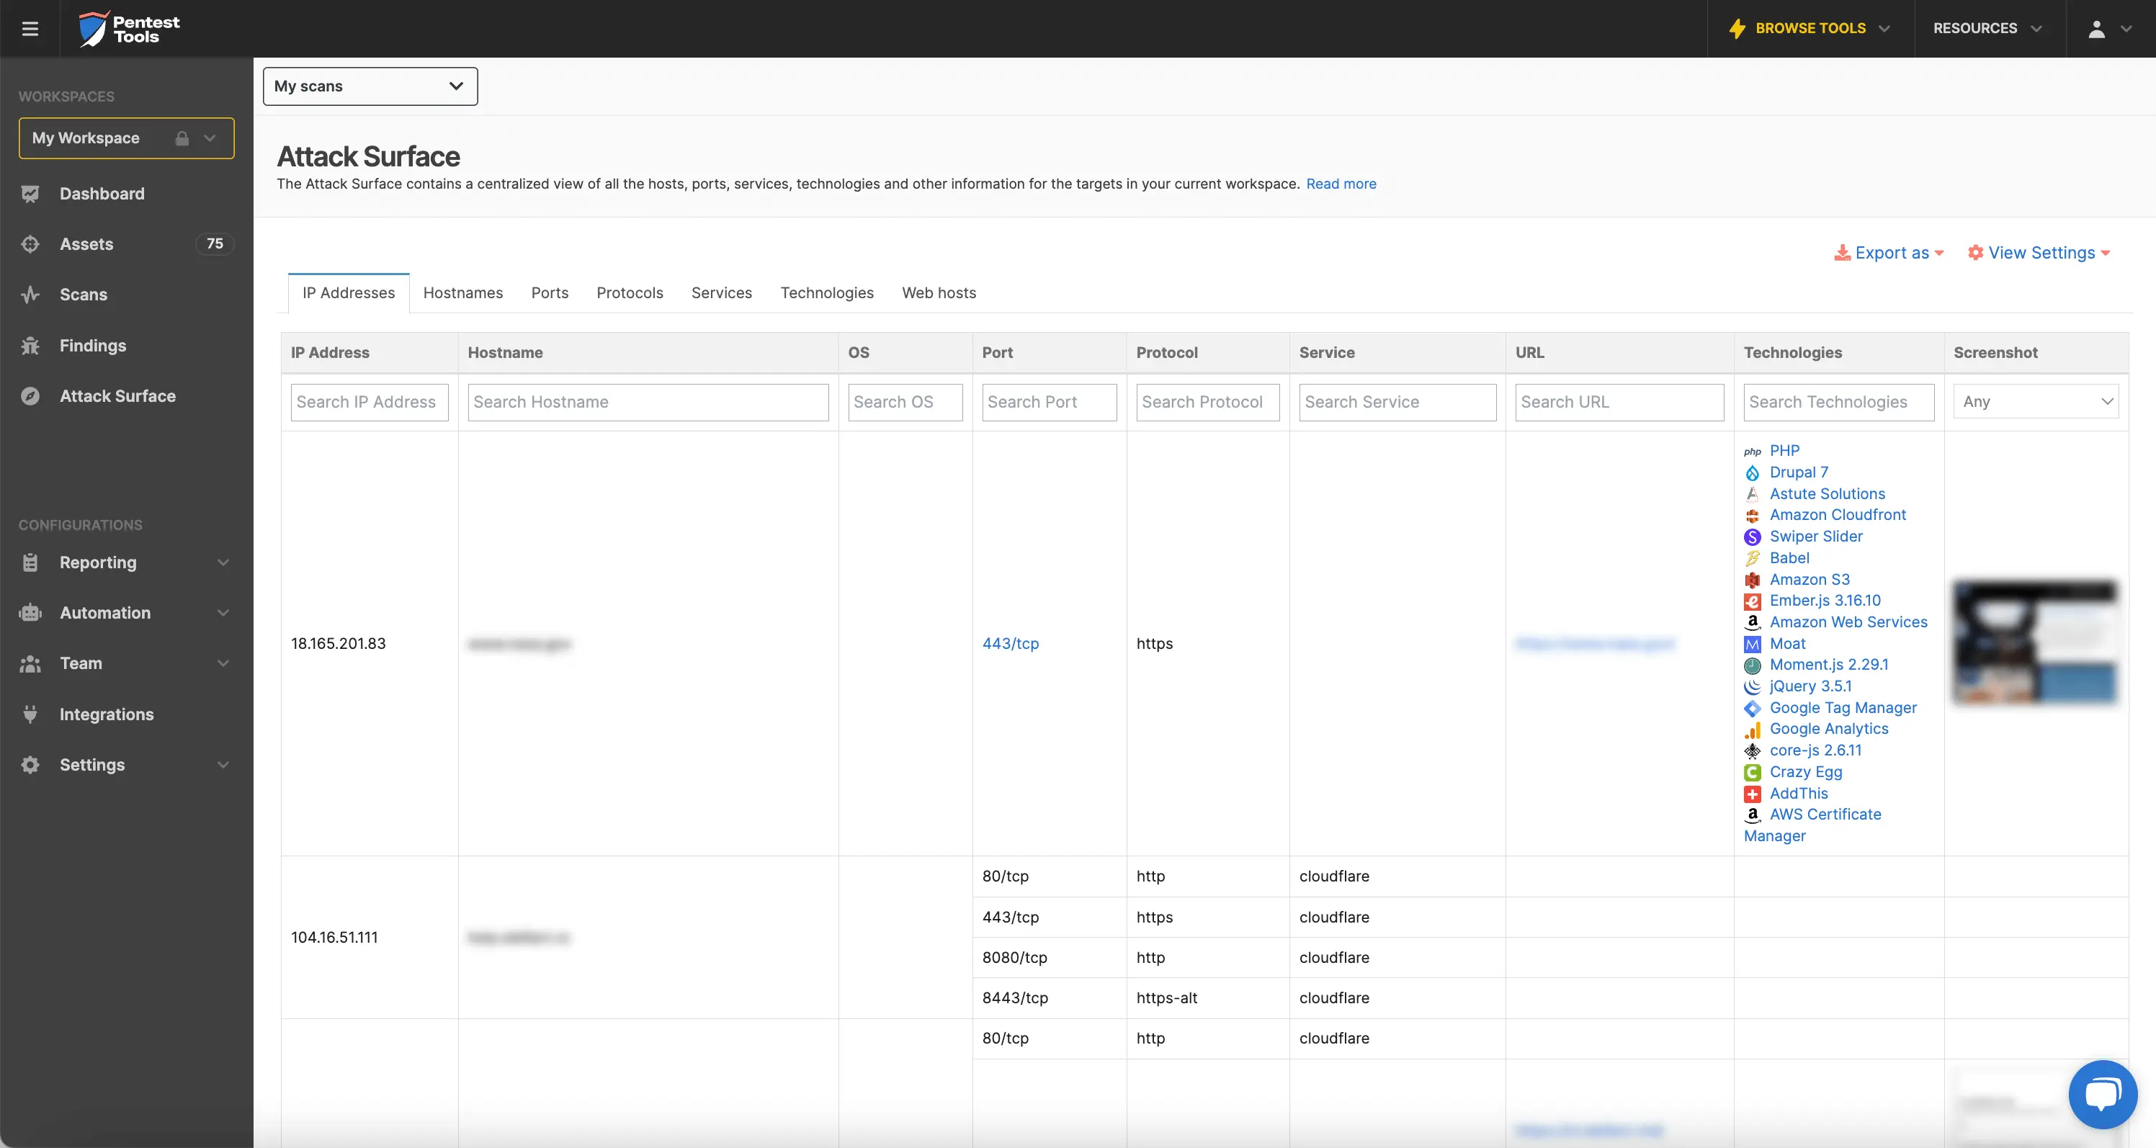2156x1148 pixels.
Task: Open the Resources menu
Action: pyautogui.click(x=1987, y=27)
